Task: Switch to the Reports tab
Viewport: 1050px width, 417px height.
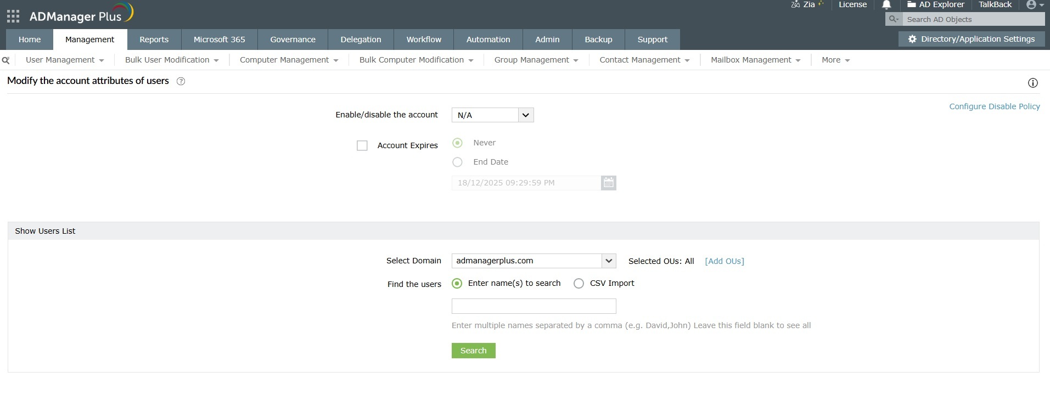Action: [x=154, y=40]
